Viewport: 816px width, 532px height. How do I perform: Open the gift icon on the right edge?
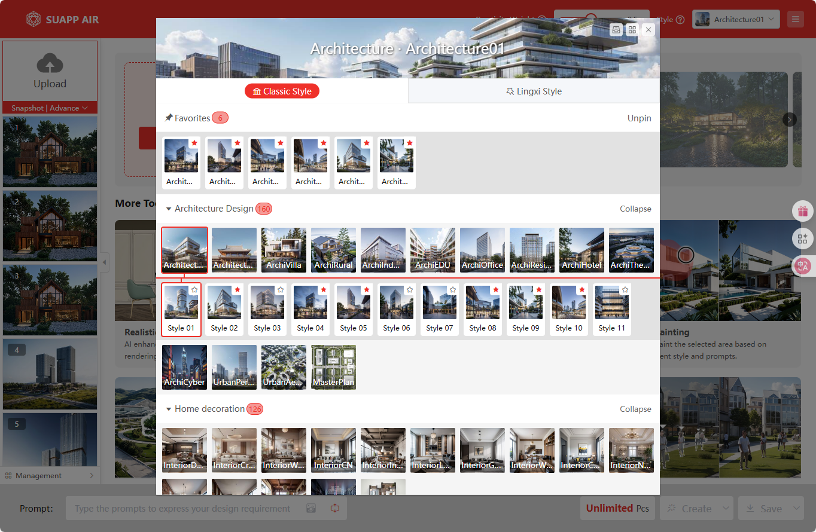(x=802, y=211)
